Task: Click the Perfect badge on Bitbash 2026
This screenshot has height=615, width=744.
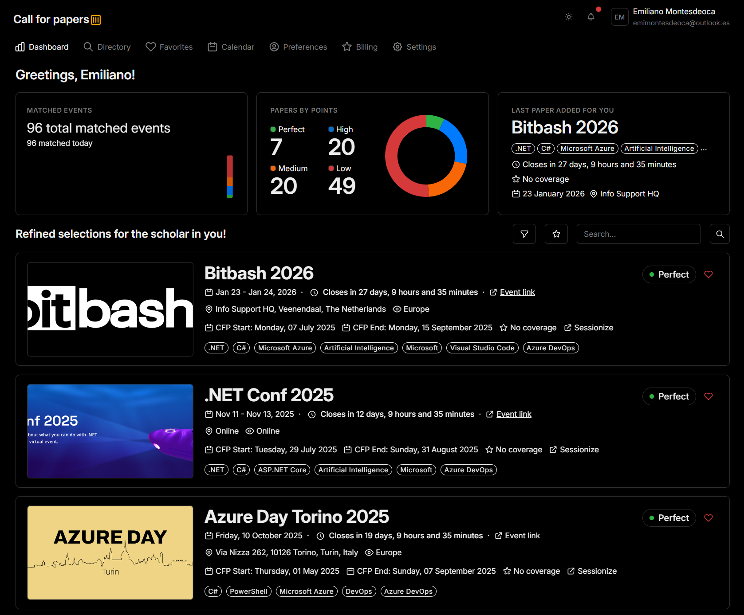Action: click(669, 274)
